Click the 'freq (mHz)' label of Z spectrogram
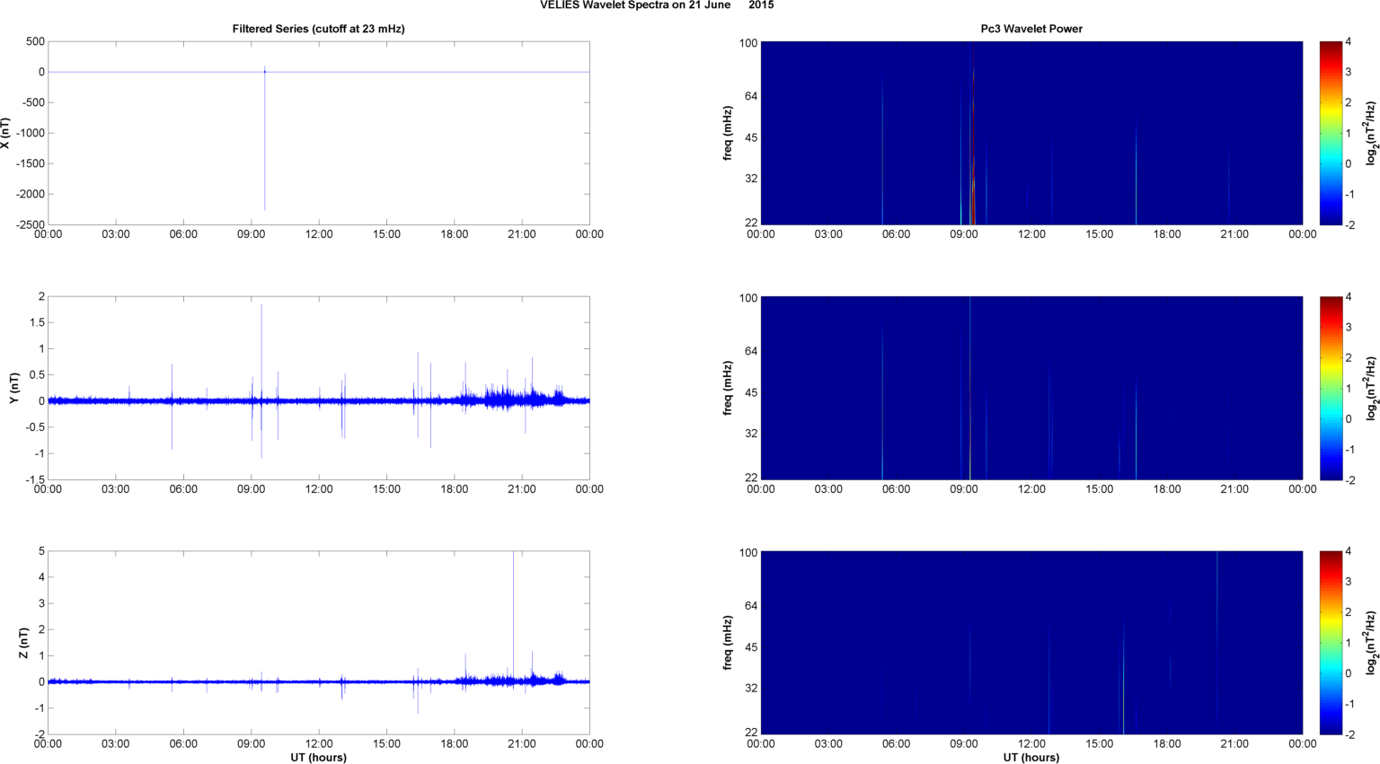The image size is (1380, 764). point(728,643)
